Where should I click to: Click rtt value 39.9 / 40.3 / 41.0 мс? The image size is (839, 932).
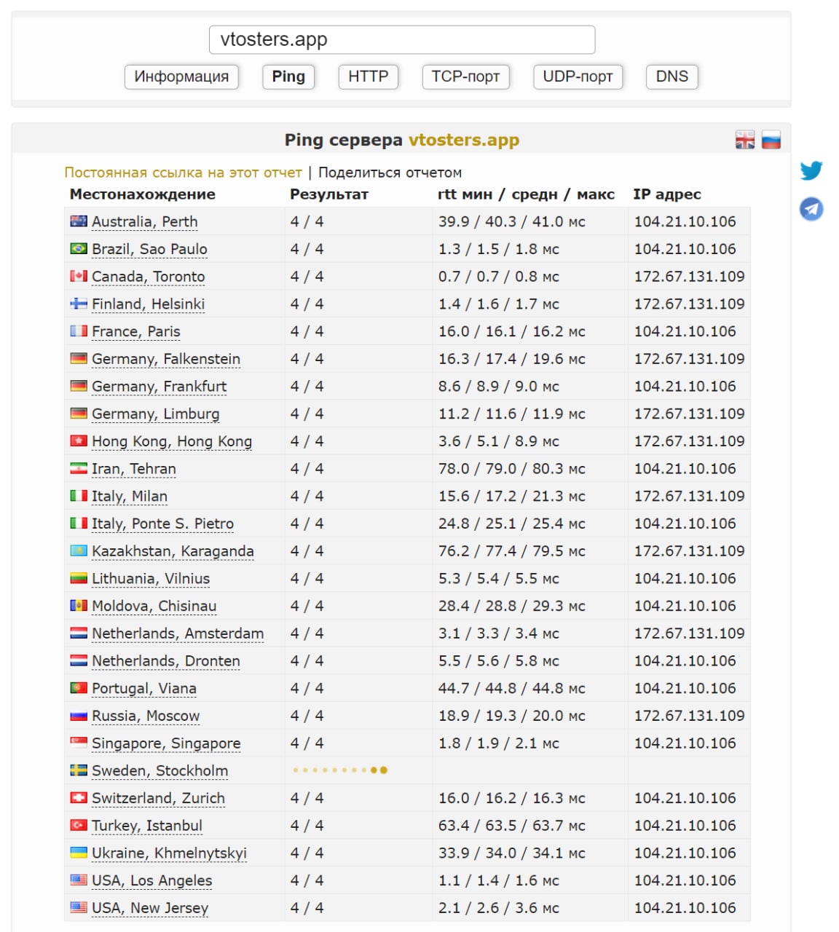(511, 221)
